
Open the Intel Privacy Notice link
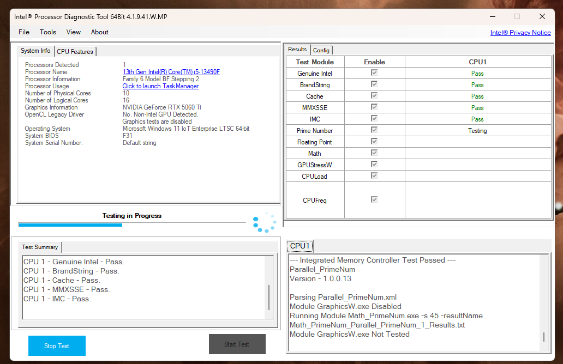pyautogui.click(x=520, y=33)
